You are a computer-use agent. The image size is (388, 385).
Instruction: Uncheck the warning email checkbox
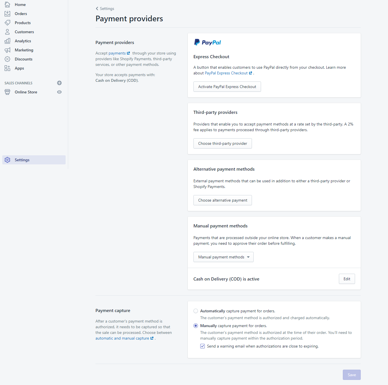(203, 346)
